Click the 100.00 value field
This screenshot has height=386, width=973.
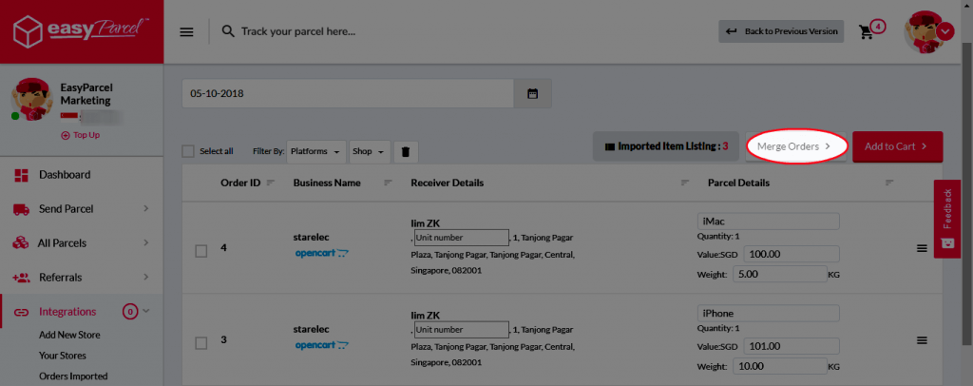point(792,254)
